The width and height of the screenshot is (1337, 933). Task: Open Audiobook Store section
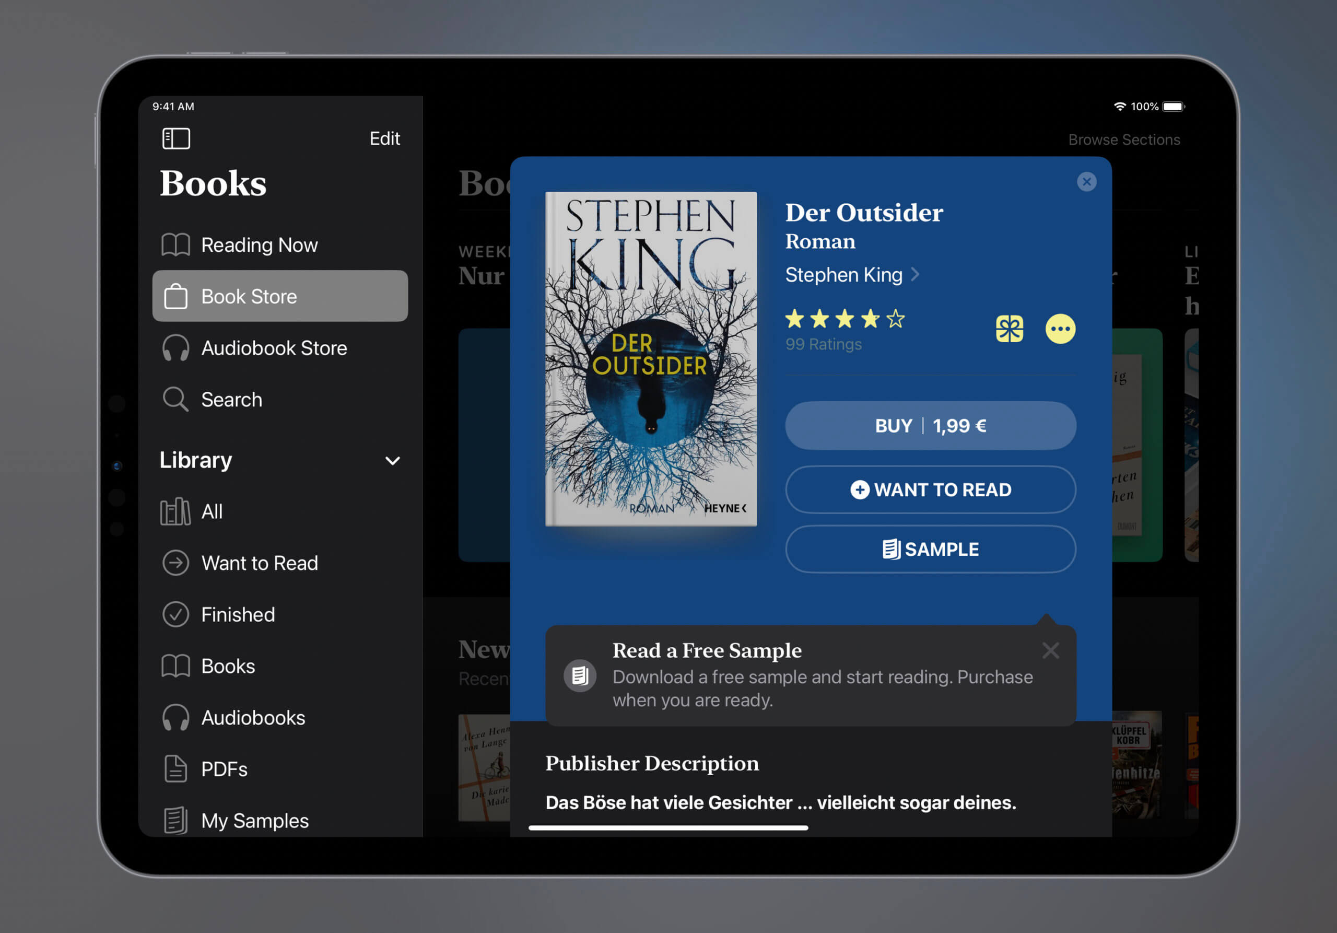coord(280,348)
